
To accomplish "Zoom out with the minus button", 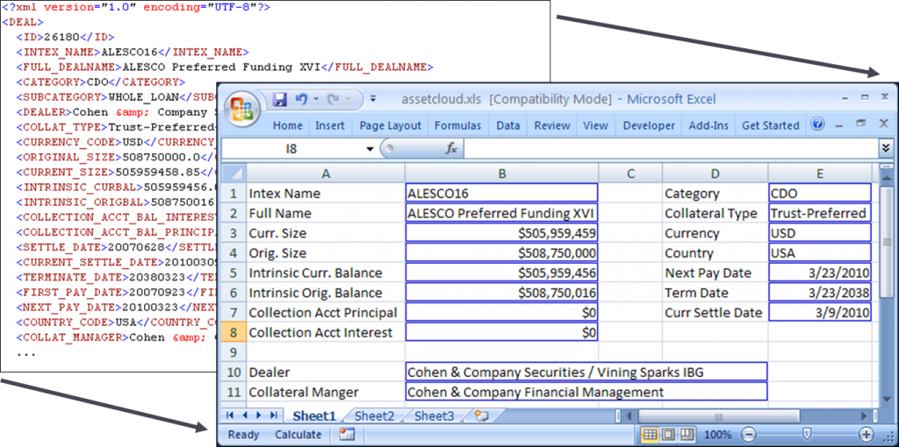I will point(751,435).
